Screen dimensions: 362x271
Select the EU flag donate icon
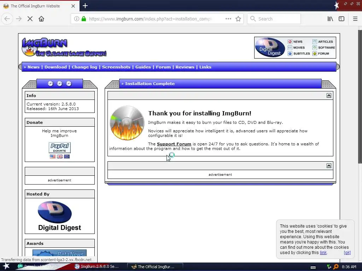tap(67, 156)
